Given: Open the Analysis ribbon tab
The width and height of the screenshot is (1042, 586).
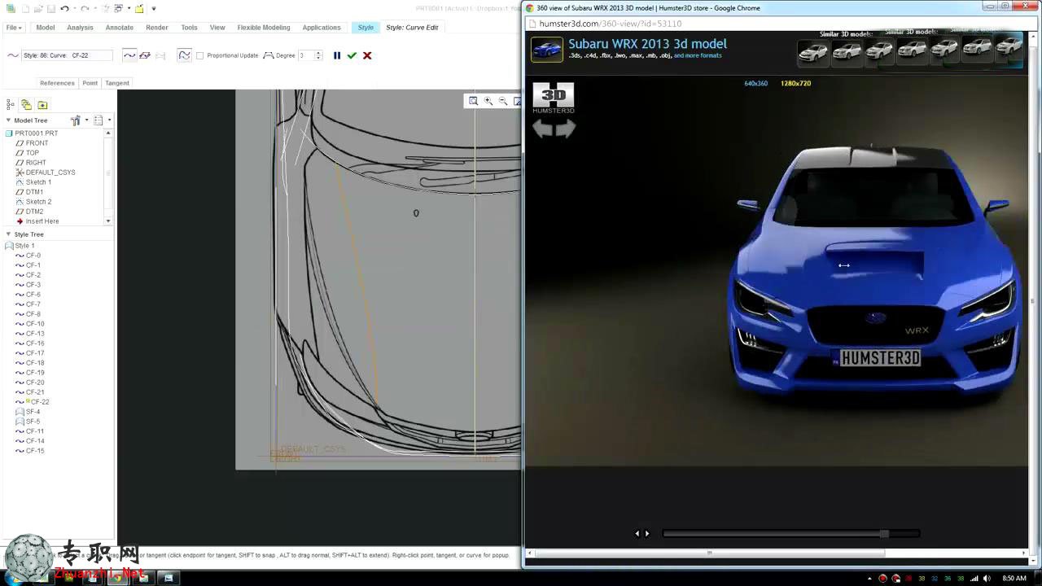Looking at the screenshot, I should [80, 28].
